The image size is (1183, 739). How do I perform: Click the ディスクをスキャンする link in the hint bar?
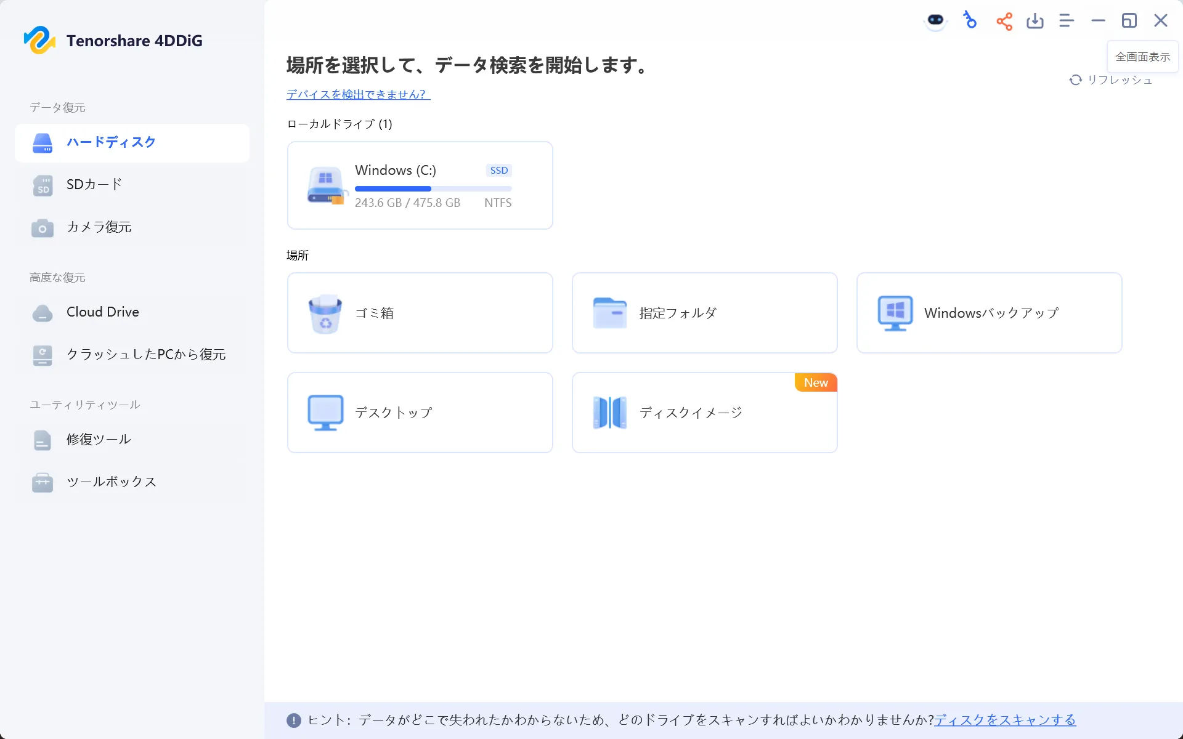tap(1006, 719)
